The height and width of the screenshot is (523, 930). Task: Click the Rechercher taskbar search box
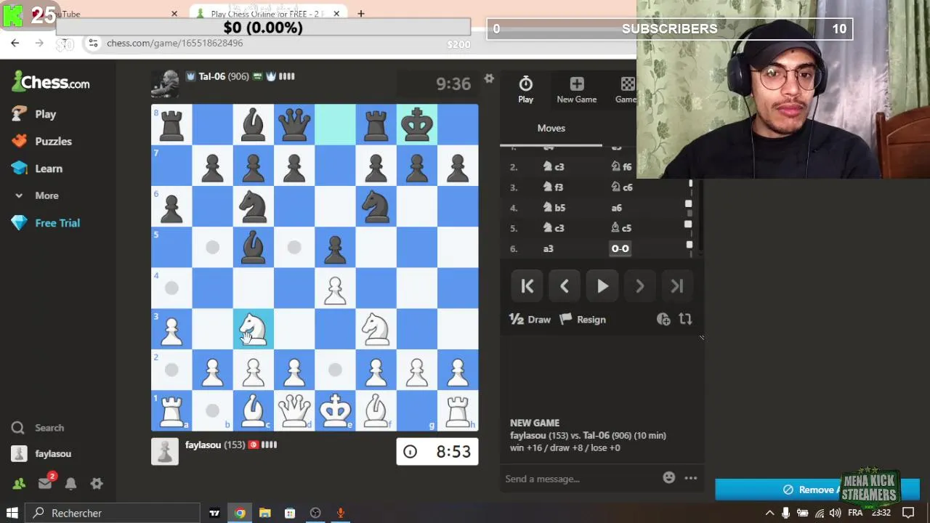[x=113, y=513]
